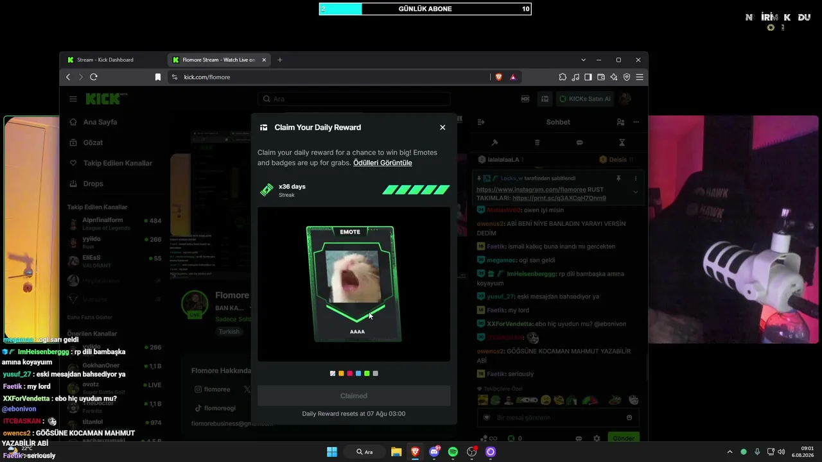Viewport: 822px width, 462px height.
Task: Click the taskbar Ara search box
Action: pos(364,452)
